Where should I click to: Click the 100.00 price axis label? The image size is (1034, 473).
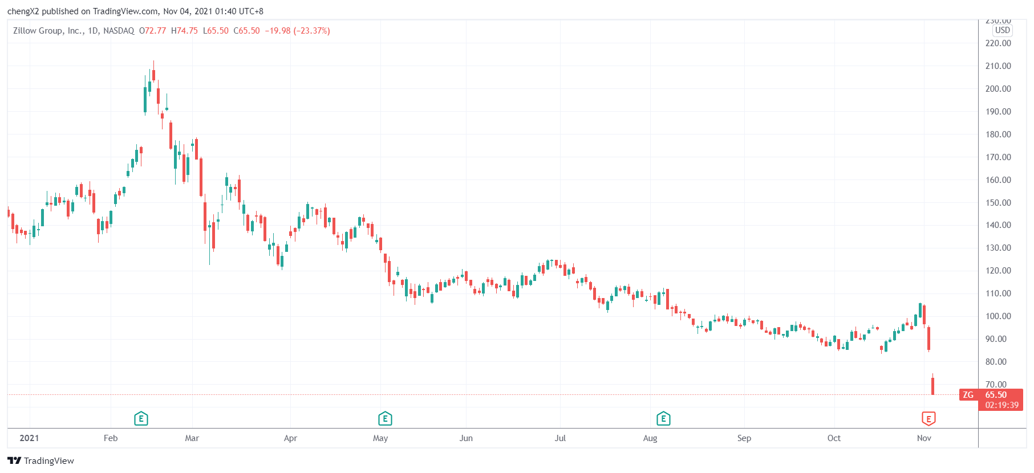(998, 316)
